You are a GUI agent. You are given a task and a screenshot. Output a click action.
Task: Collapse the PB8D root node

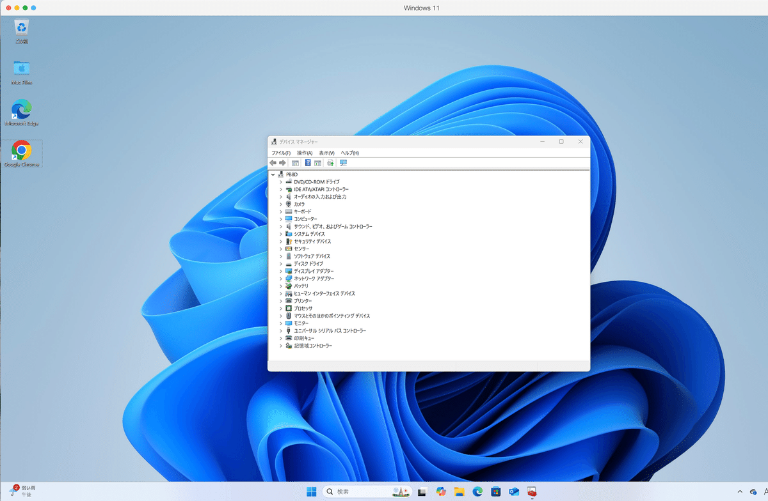click(273, 174)
